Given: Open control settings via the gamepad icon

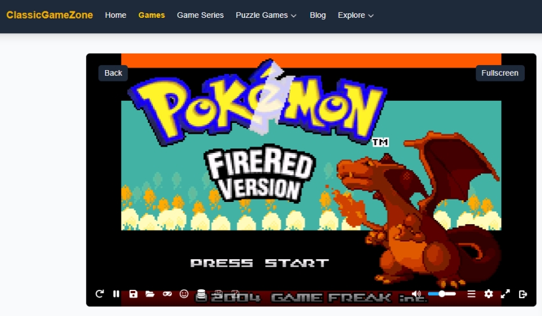Looking at the screenshot, I should (x=167, y=294).
